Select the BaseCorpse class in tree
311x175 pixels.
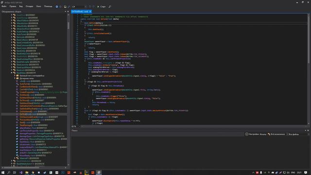pos(27,48)
